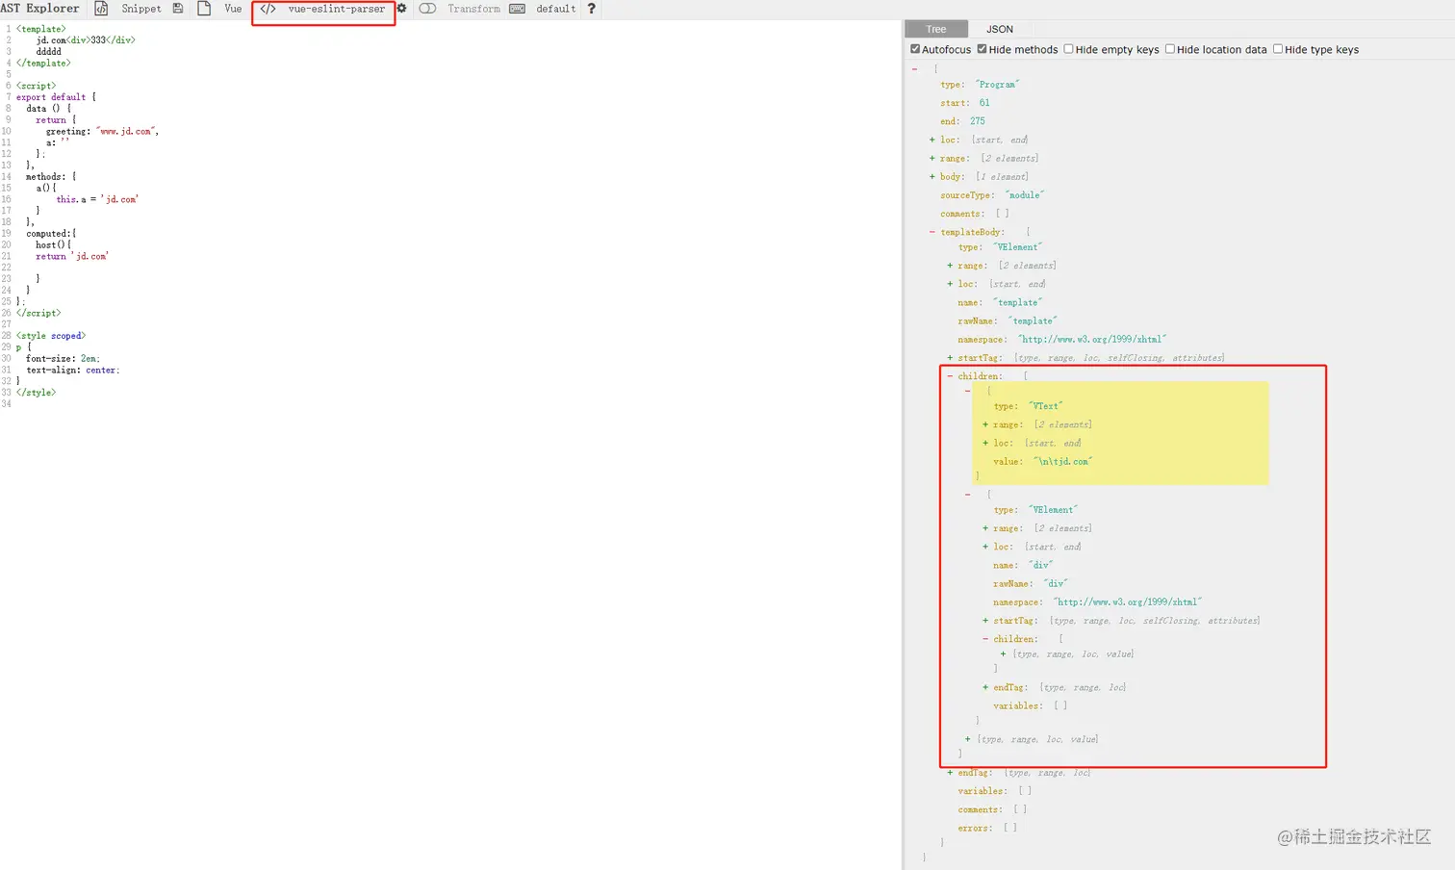The height and width of the screenshot is (870, 1455).
Task: Enable the Hide type keys checkbox
Action: click(x=1278, y=49)
